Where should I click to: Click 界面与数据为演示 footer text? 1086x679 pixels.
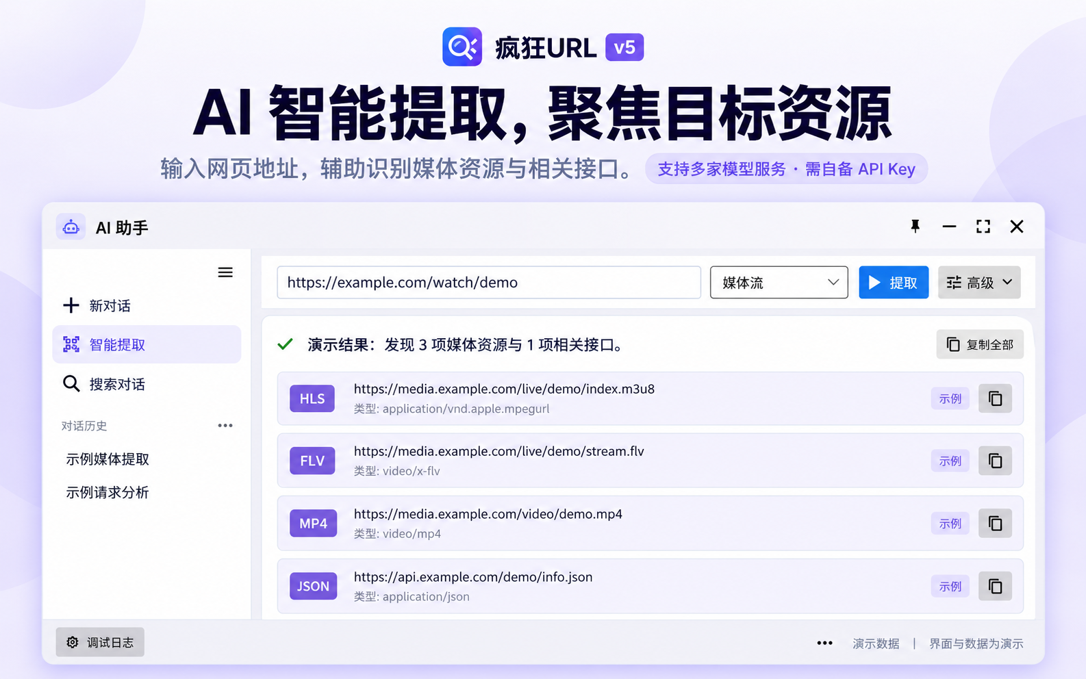(x=976, y=643)
